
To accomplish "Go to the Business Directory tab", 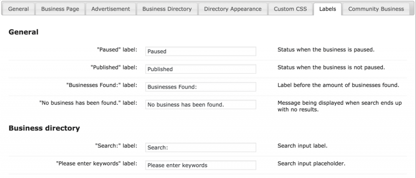I will [x=167, y=9].
